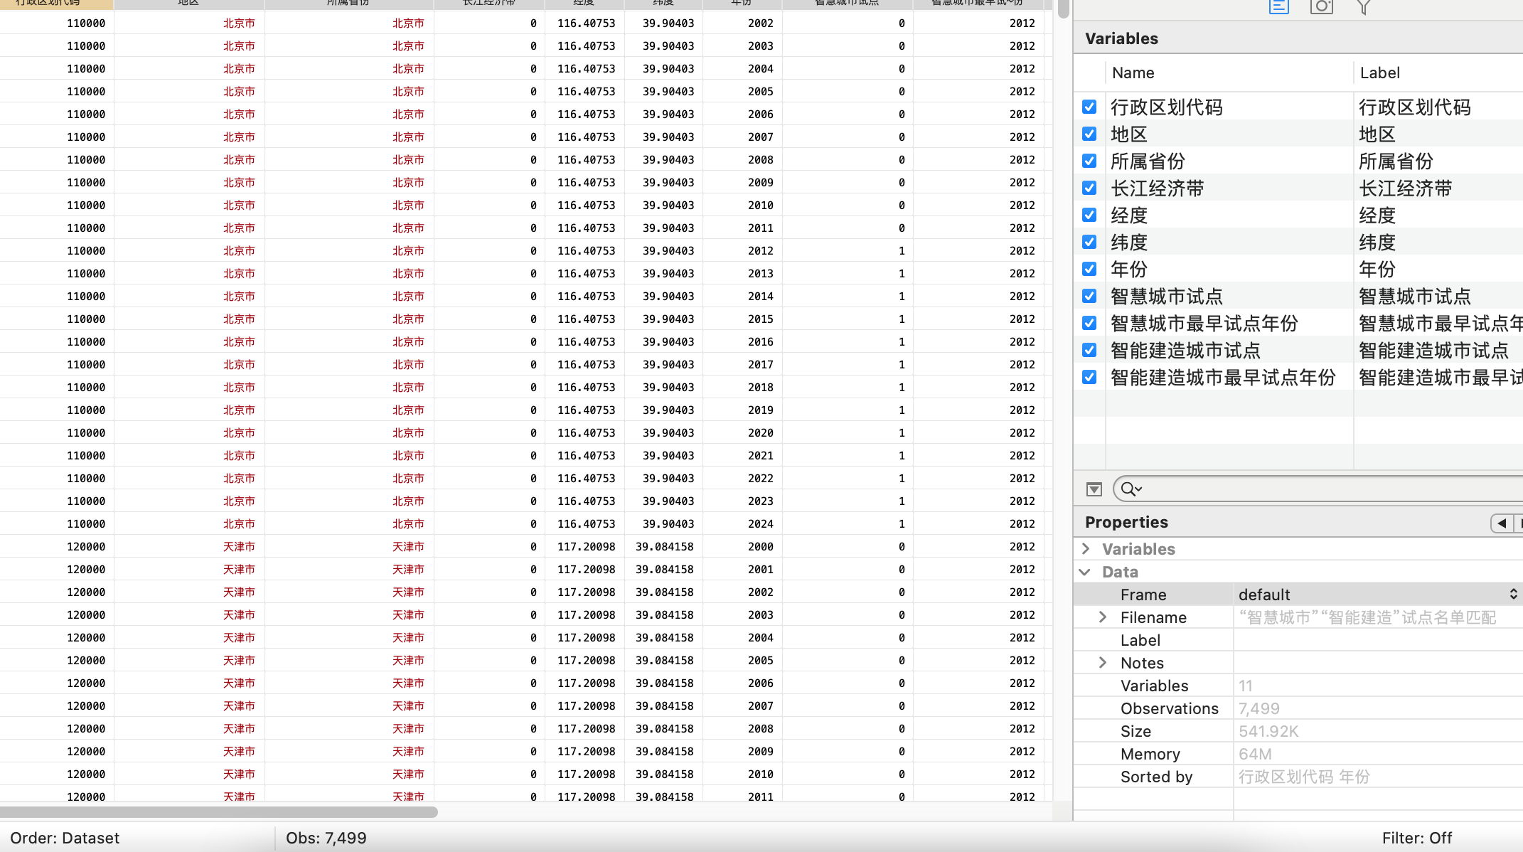The image size is (1523, 852).
Task: Collapse the Data properties section
Action: 1085,572
